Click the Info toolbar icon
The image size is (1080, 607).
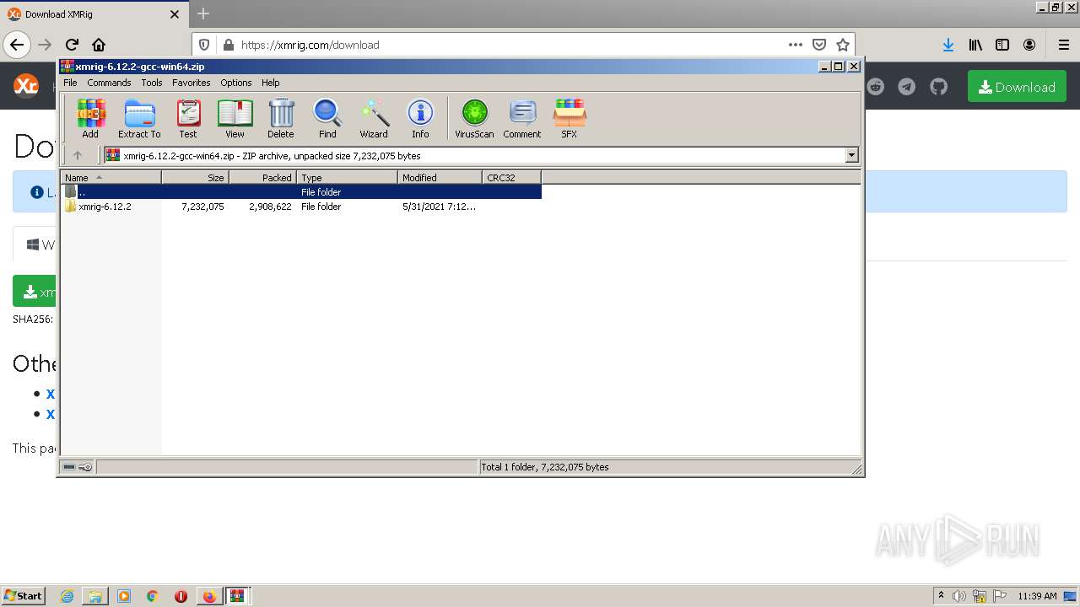point(420,118)
